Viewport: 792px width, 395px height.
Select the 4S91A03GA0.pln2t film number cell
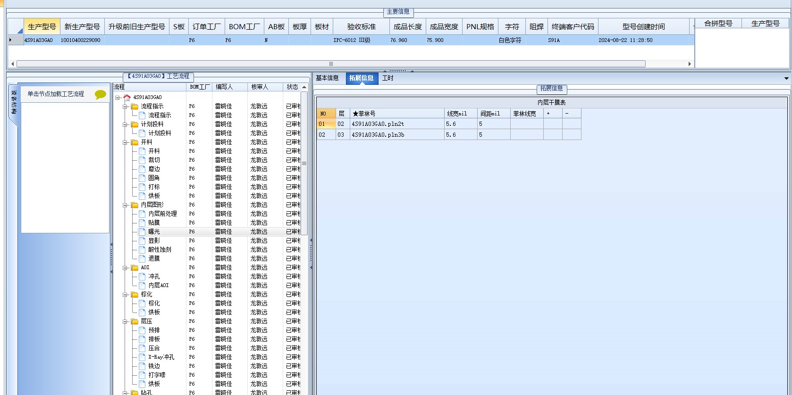pos(397,124)
